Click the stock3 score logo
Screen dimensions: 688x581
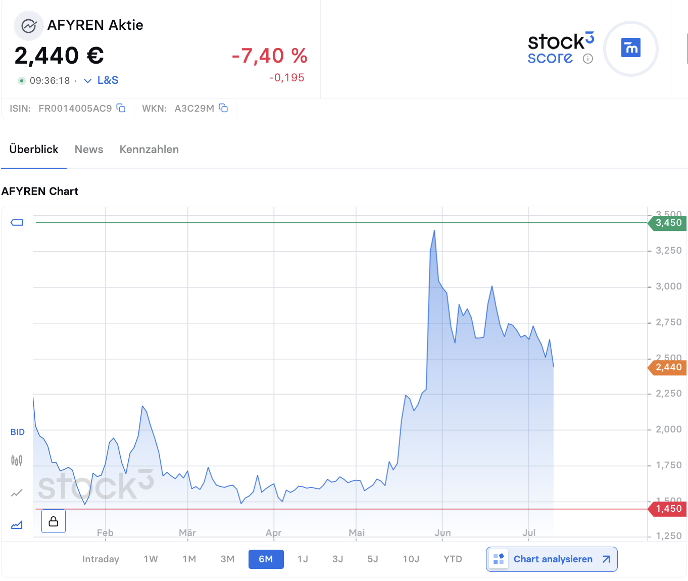pyautogui.click(x=560, y=48)
